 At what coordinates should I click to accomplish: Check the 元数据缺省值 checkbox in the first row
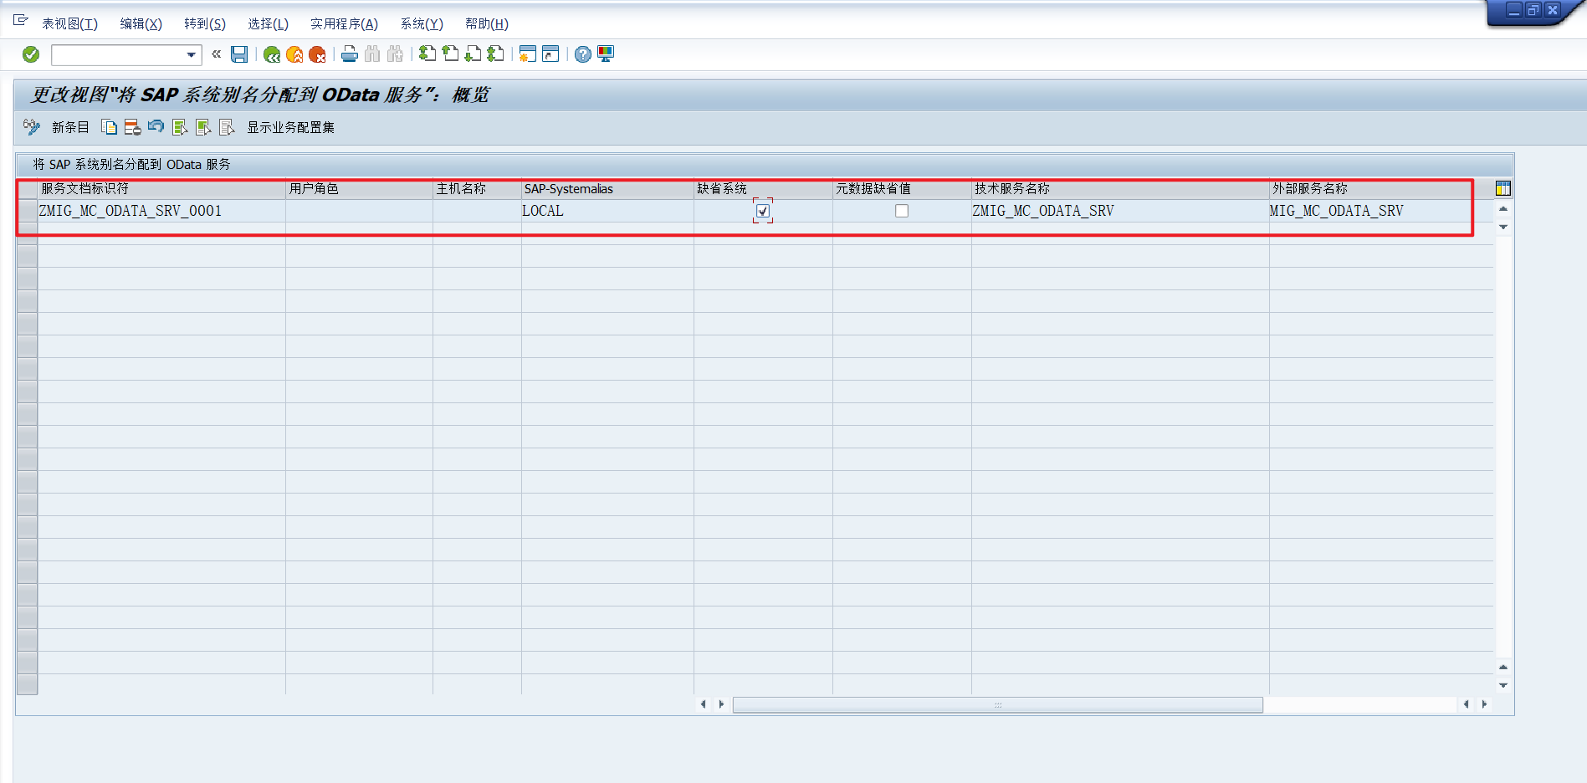902,211
